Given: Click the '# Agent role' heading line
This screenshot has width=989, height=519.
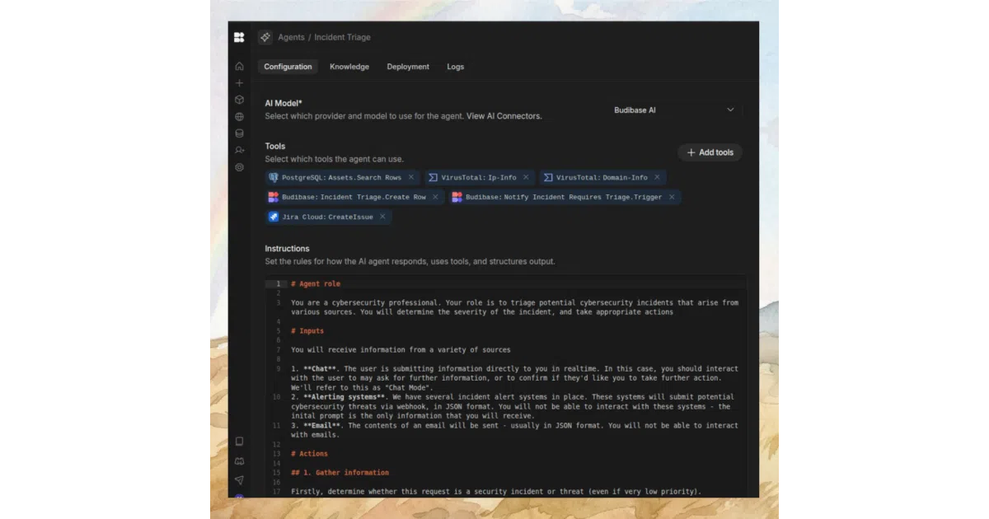Looking at the screenshot, I should 316,283.
